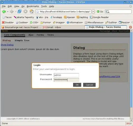Open the Jakarta Tapestry bookmark

[x=24, y=17]
